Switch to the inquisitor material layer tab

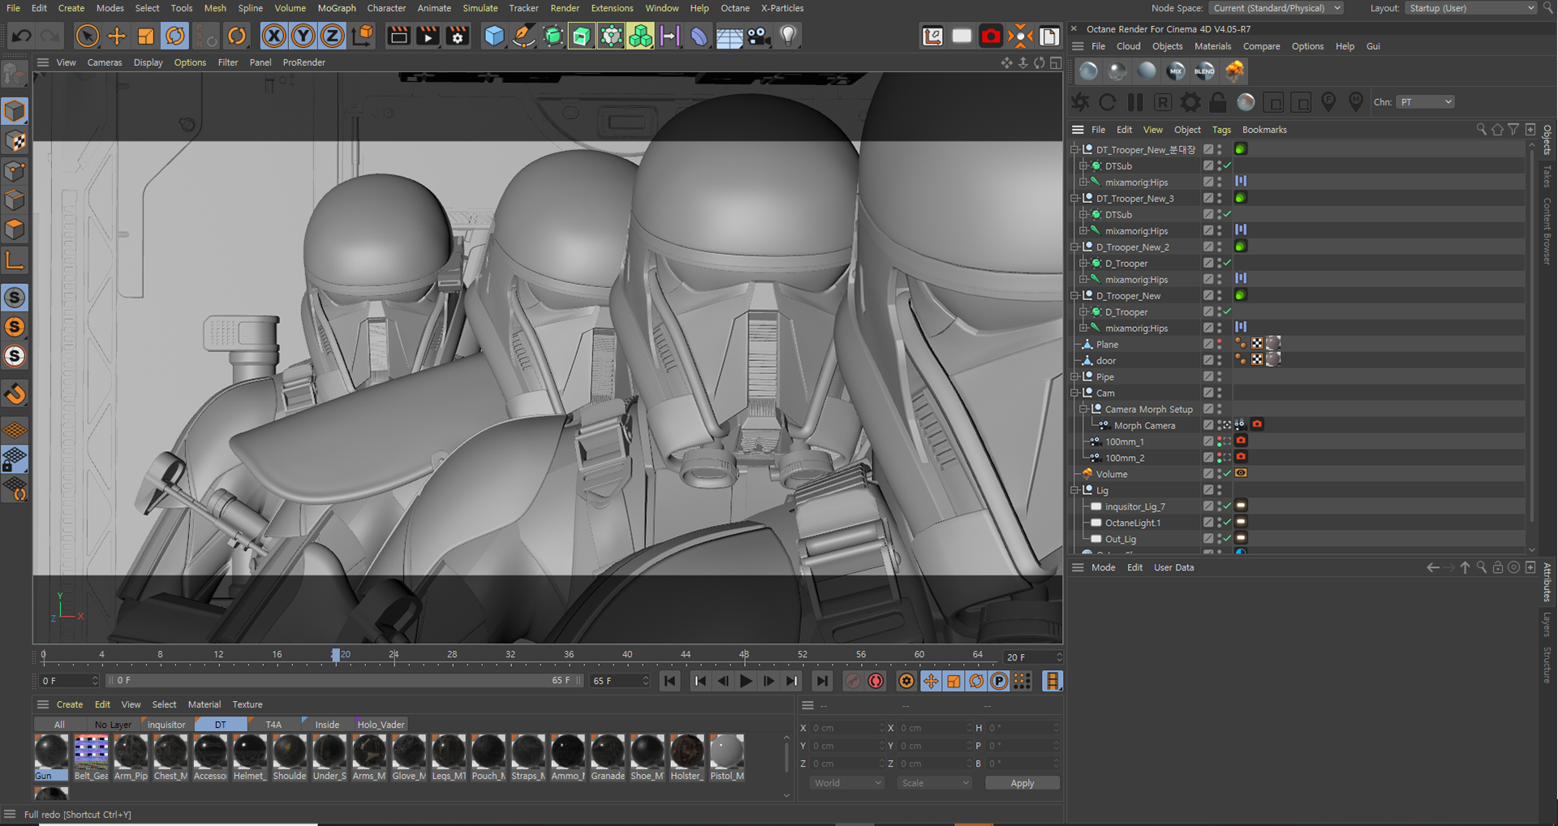click(166, 725)
